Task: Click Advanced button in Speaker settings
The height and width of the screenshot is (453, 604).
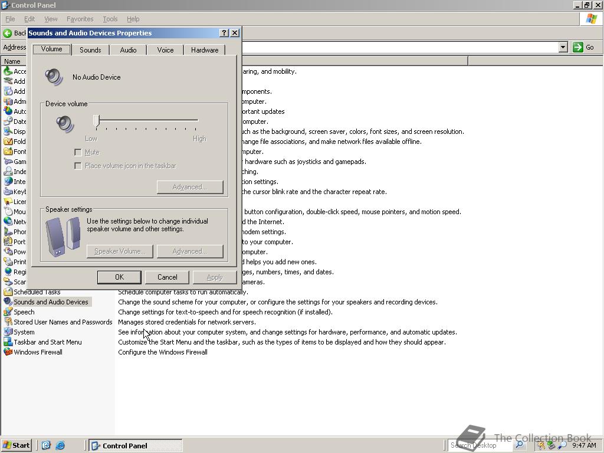Action: coord(190,251)
